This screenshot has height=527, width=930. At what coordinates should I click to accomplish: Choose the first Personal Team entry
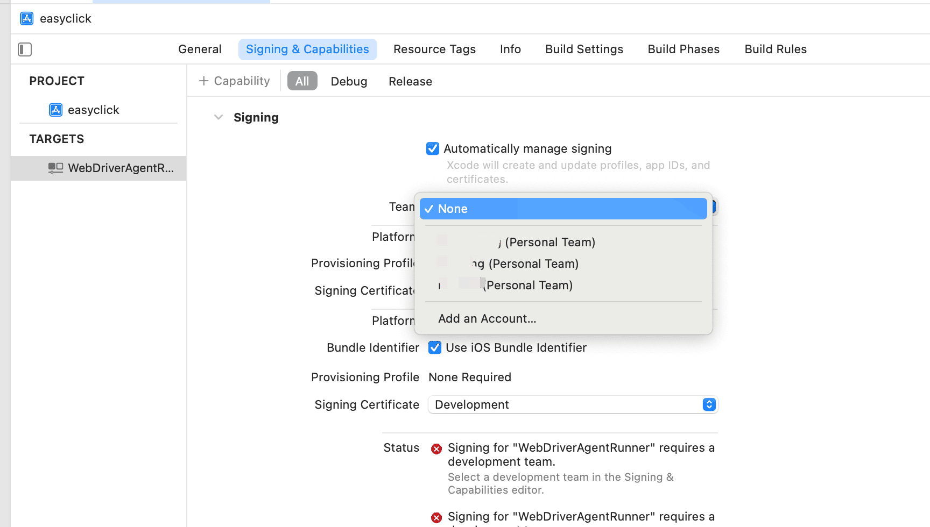[563, 243]
